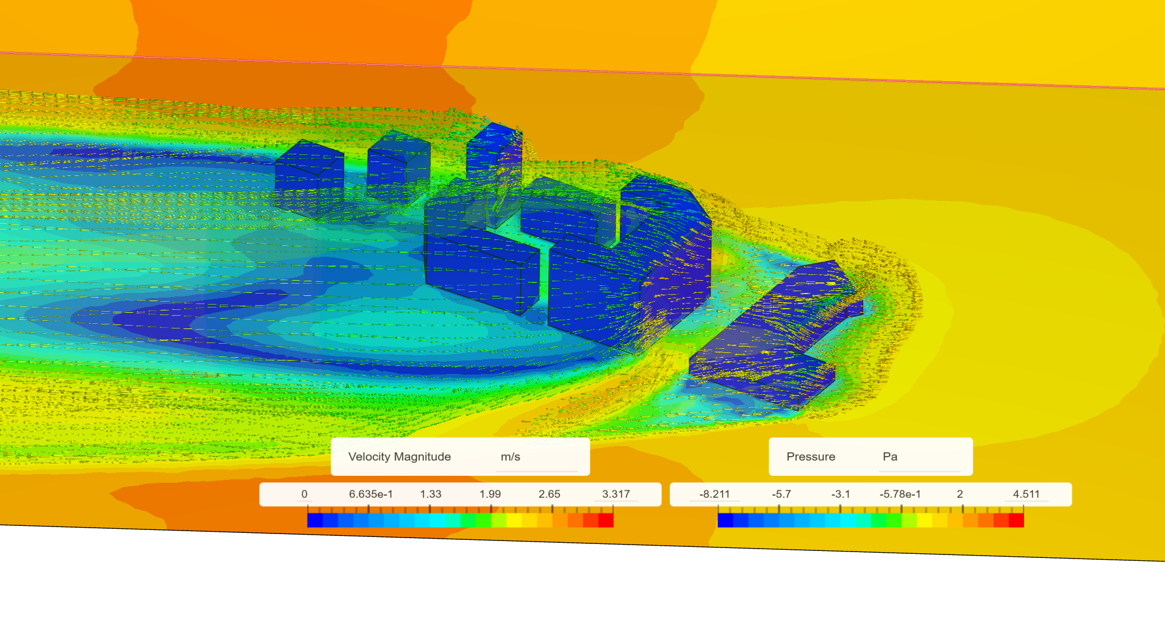1165x629 pixels.
Task: Select the 0 value on velocity scale
Action: [303, 493]
